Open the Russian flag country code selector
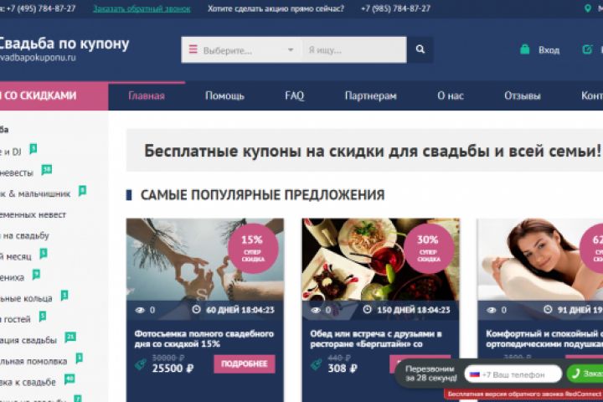Screen dimensions: 603x402 [475, 374]
